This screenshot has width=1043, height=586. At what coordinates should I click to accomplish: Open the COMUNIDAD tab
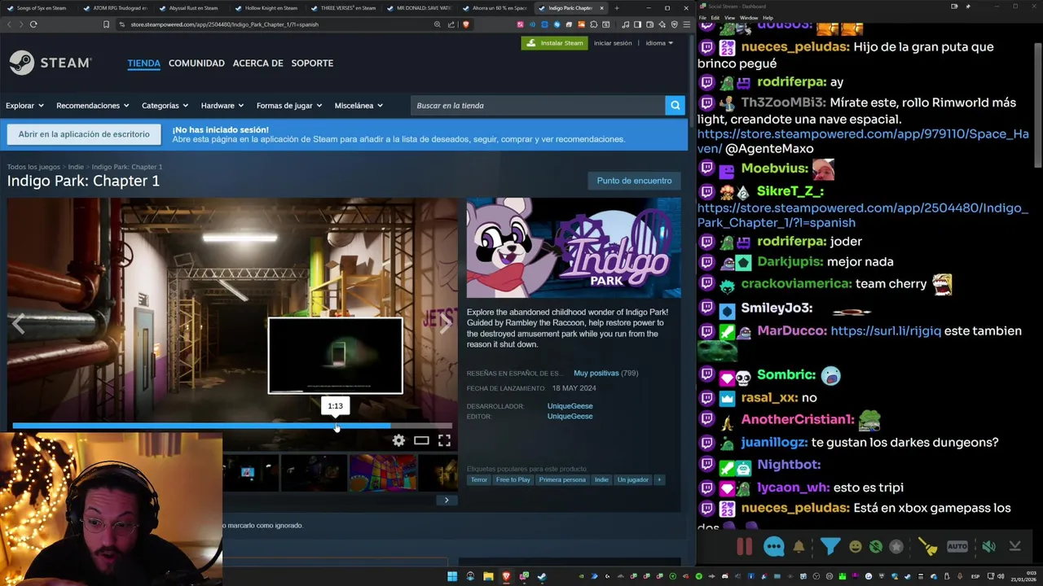(196, 63)
